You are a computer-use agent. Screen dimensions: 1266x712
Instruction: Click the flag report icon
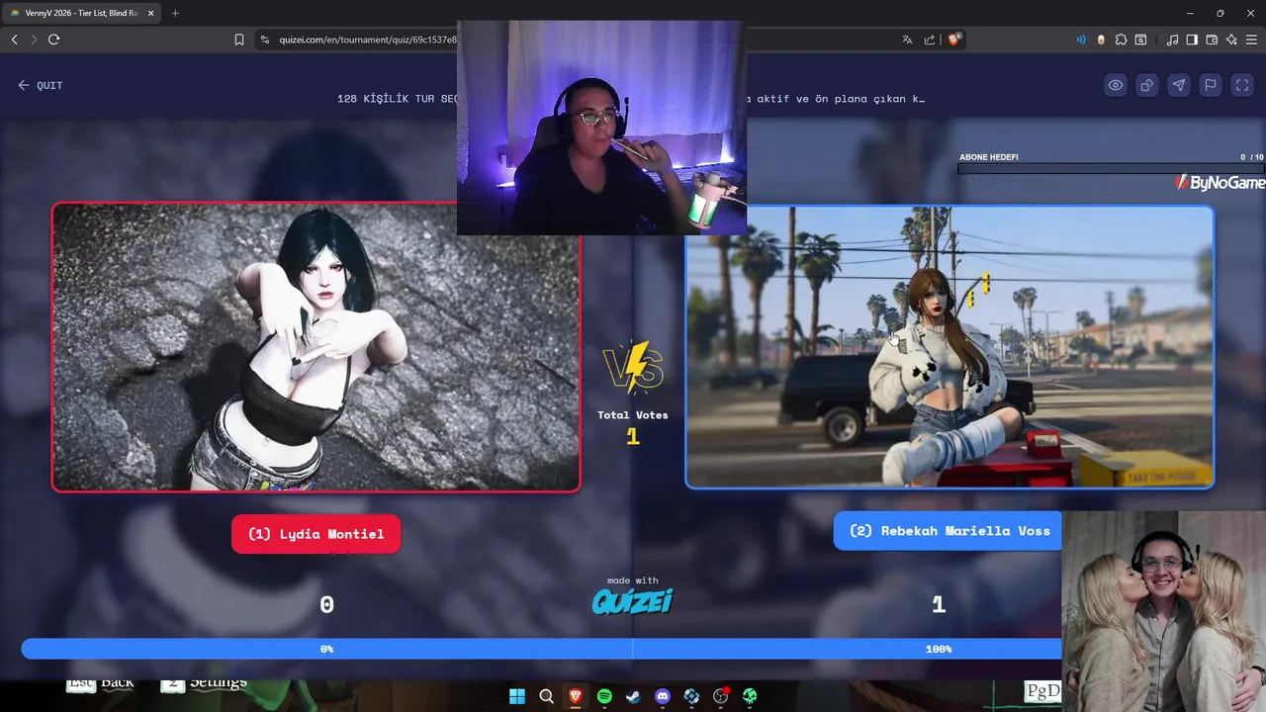(1211, 85)
